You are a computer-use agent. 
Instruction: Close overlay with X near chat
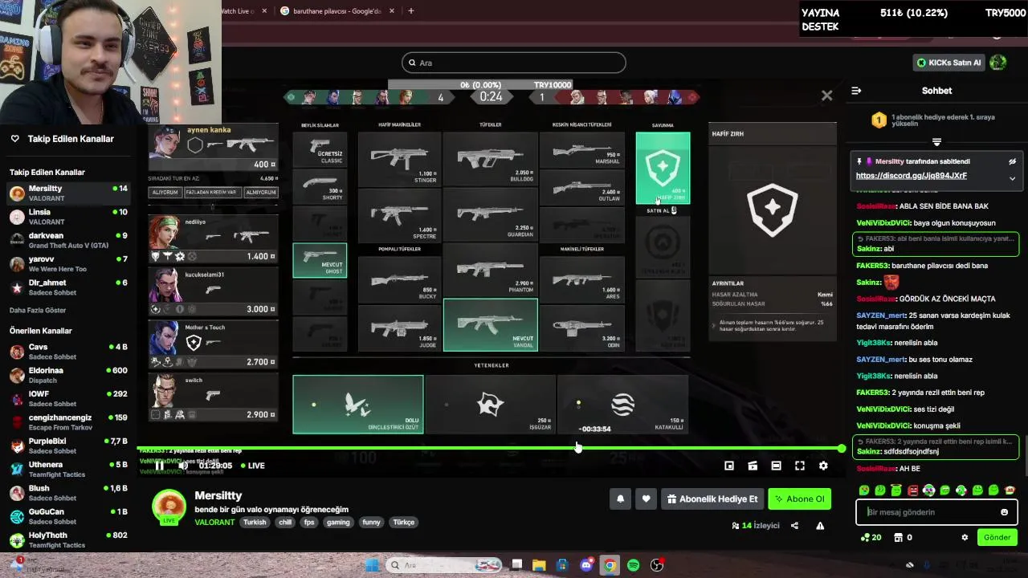coord(826,96)
